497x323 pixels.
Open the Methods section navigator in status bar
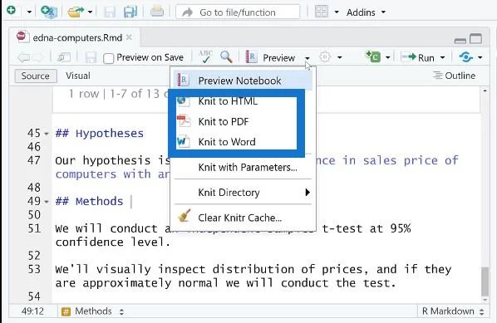92,311
